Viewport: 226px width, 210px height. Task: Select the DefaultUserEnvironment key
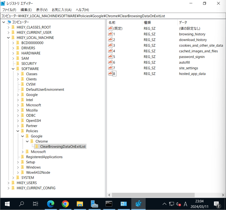click(45, 90)
